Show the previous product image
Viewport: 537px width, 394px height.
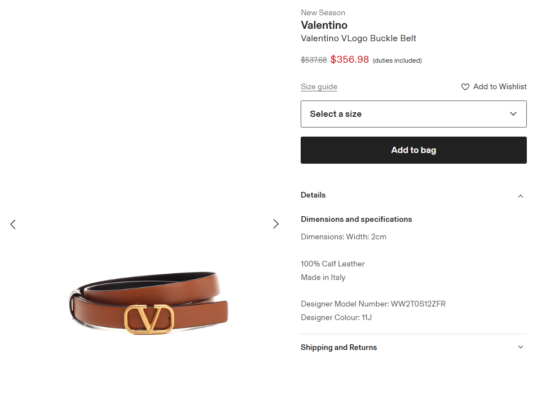[13, 225]
